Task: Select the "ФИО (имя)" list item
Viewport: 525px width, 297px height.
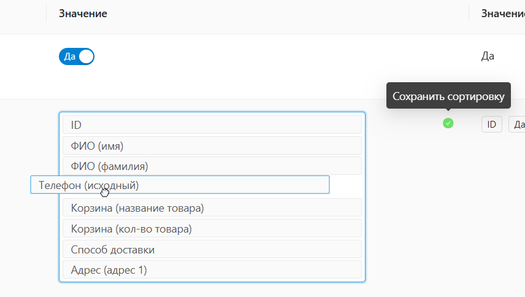Action: pyautogui.click(x=212, y=146)
